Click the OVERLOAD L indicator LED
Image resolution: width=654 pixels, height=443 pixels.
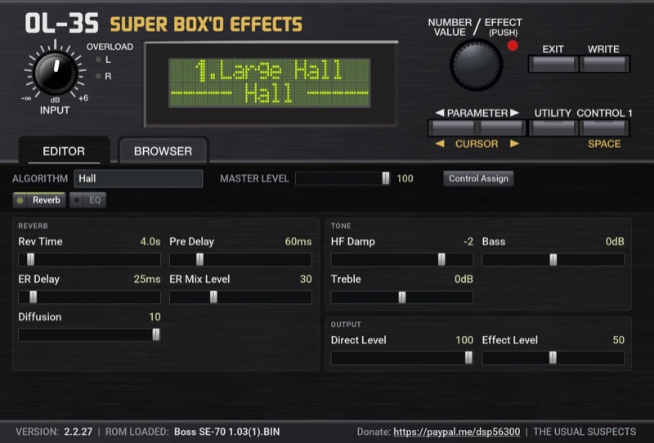click(98, 60)
